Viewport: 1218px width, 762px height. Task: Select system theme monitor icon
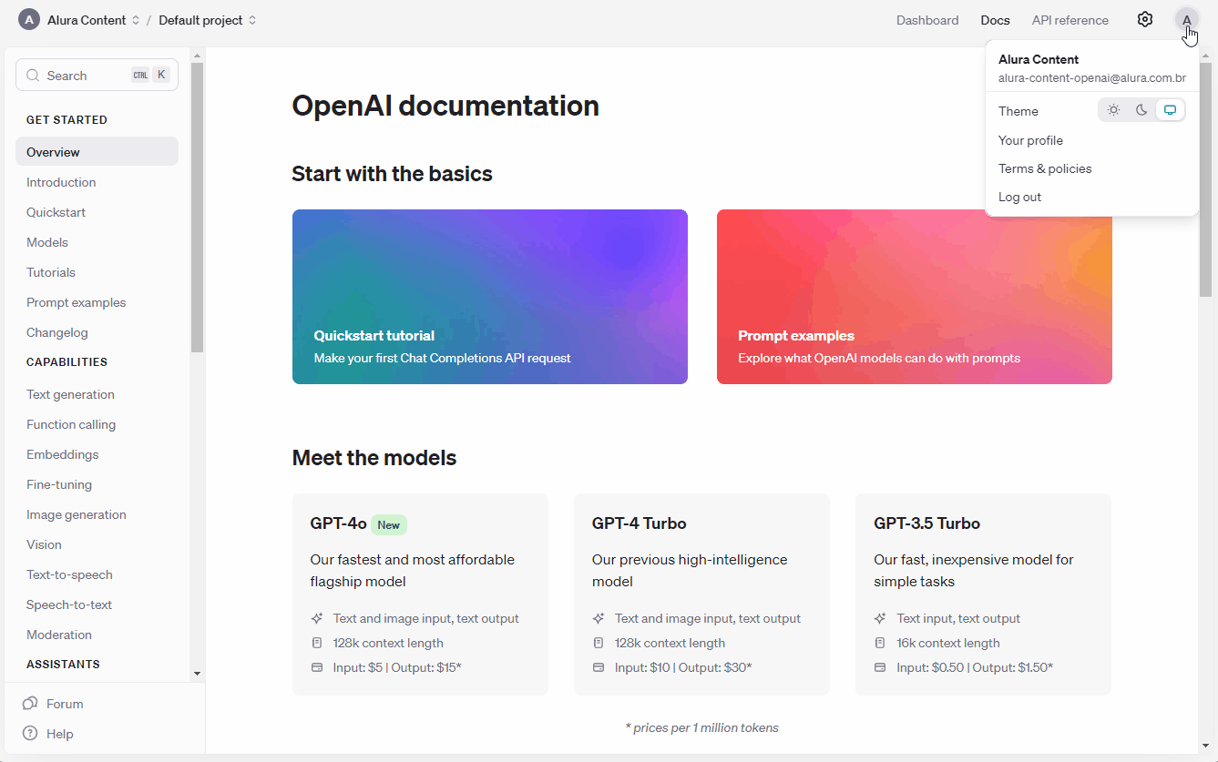tap(1170, 110)
